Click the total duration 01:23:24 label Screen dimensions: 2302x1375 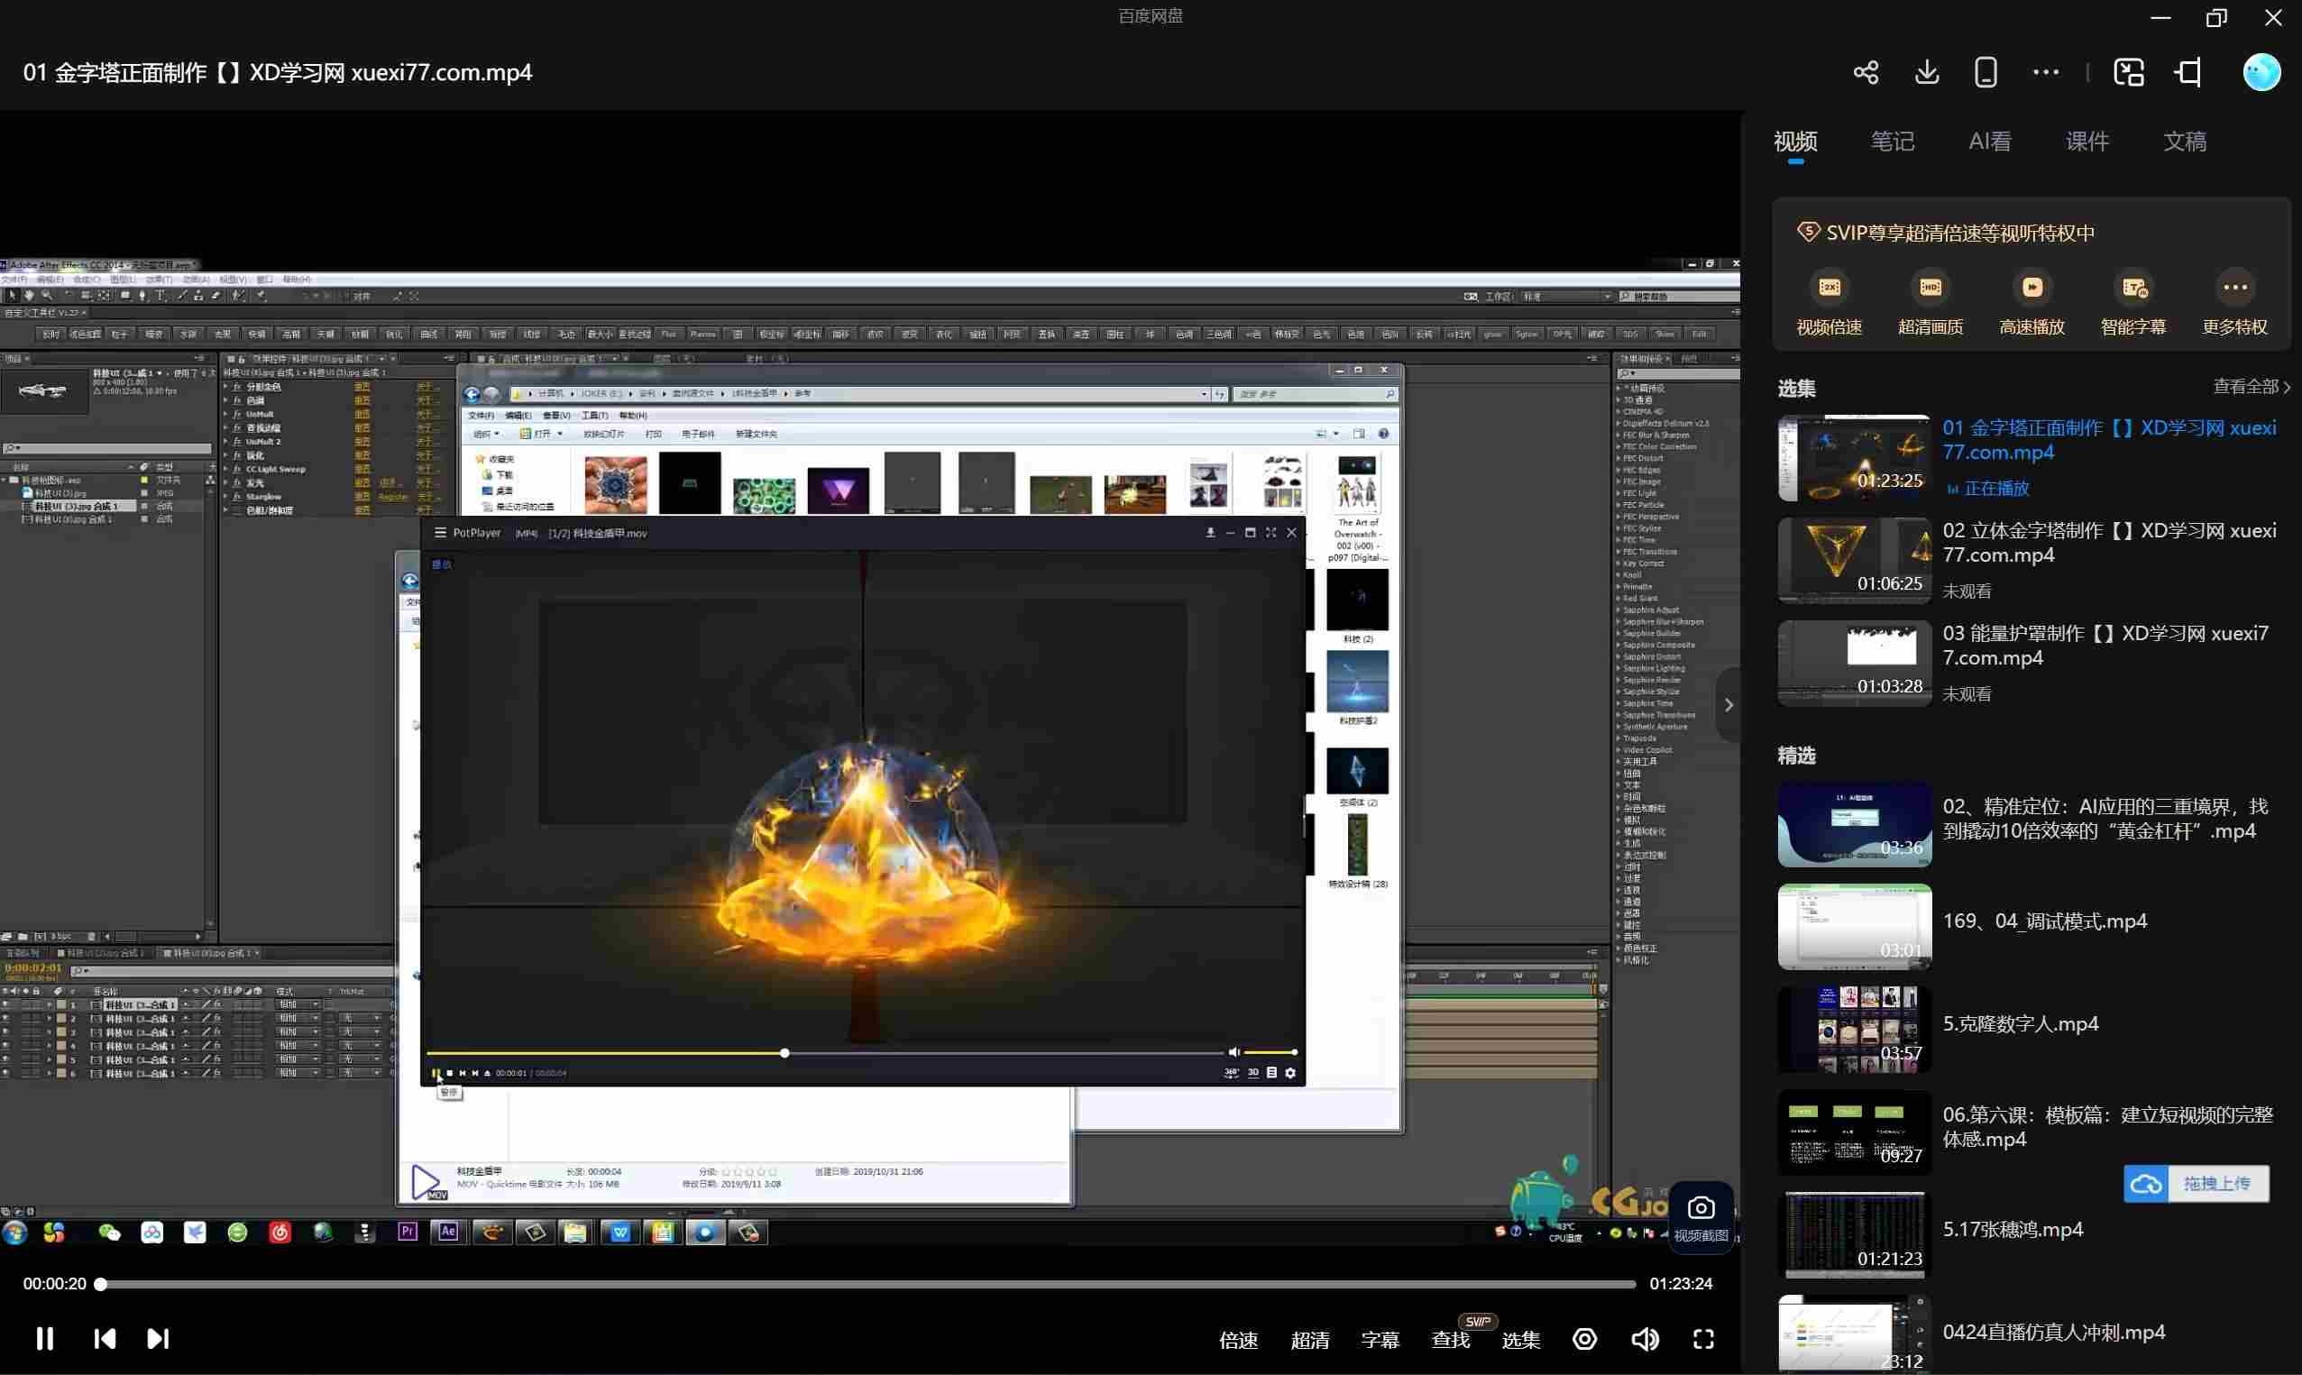[x=1681, y=1284]
